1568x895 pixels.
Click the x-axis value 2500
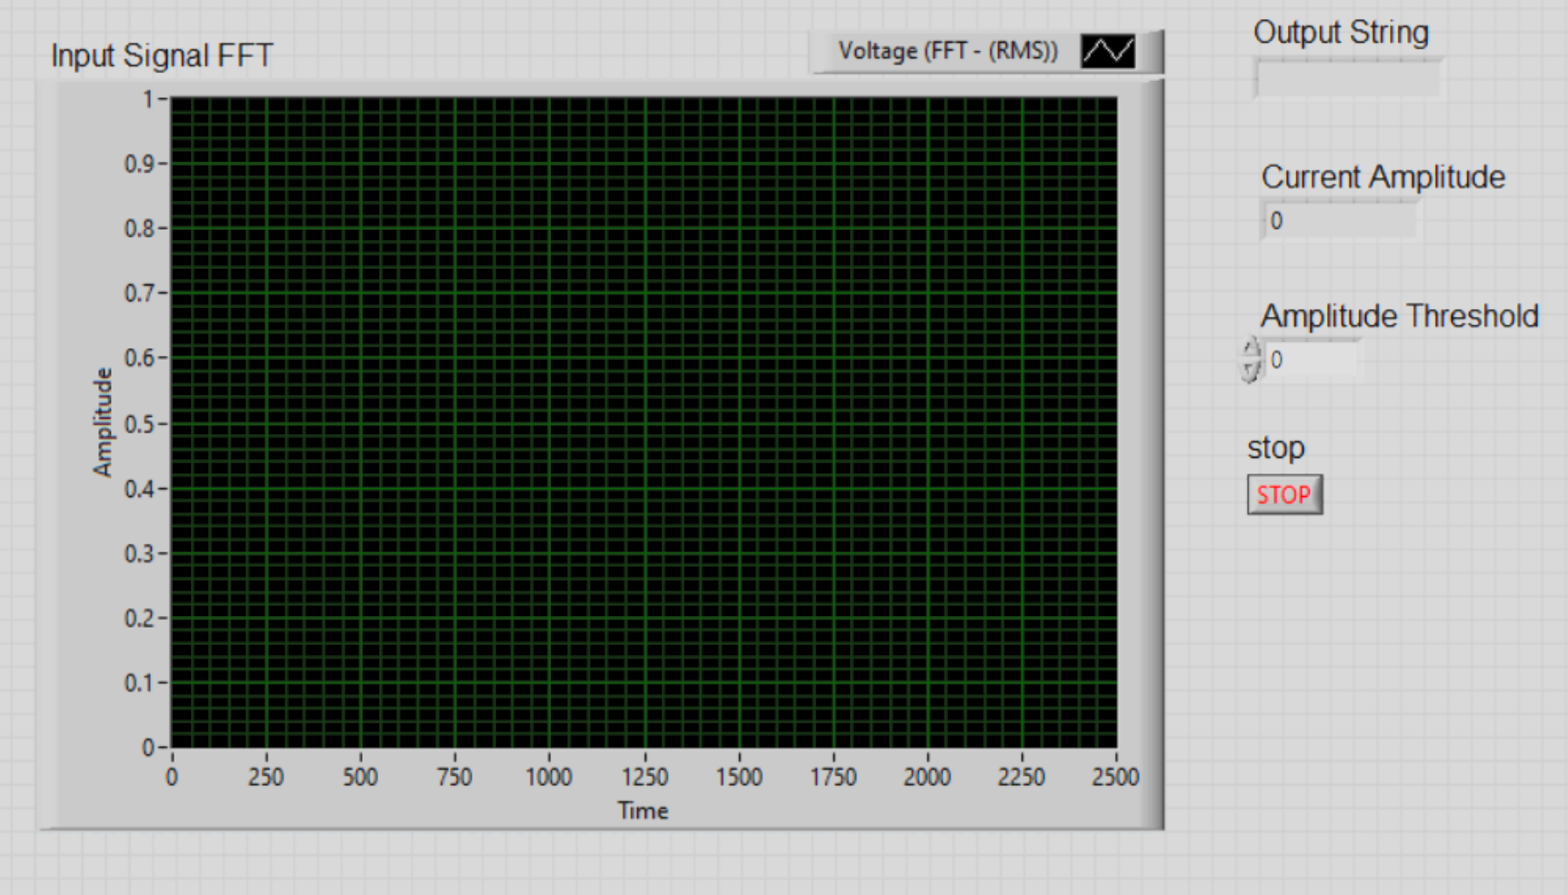tap(1115, 777)
